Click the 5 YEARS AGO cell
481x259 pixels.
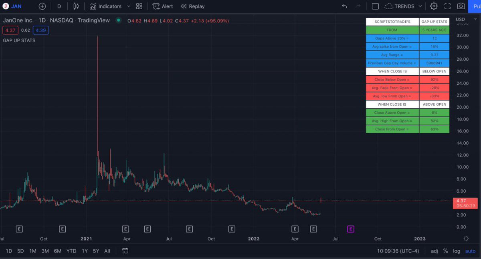[434, 30]
